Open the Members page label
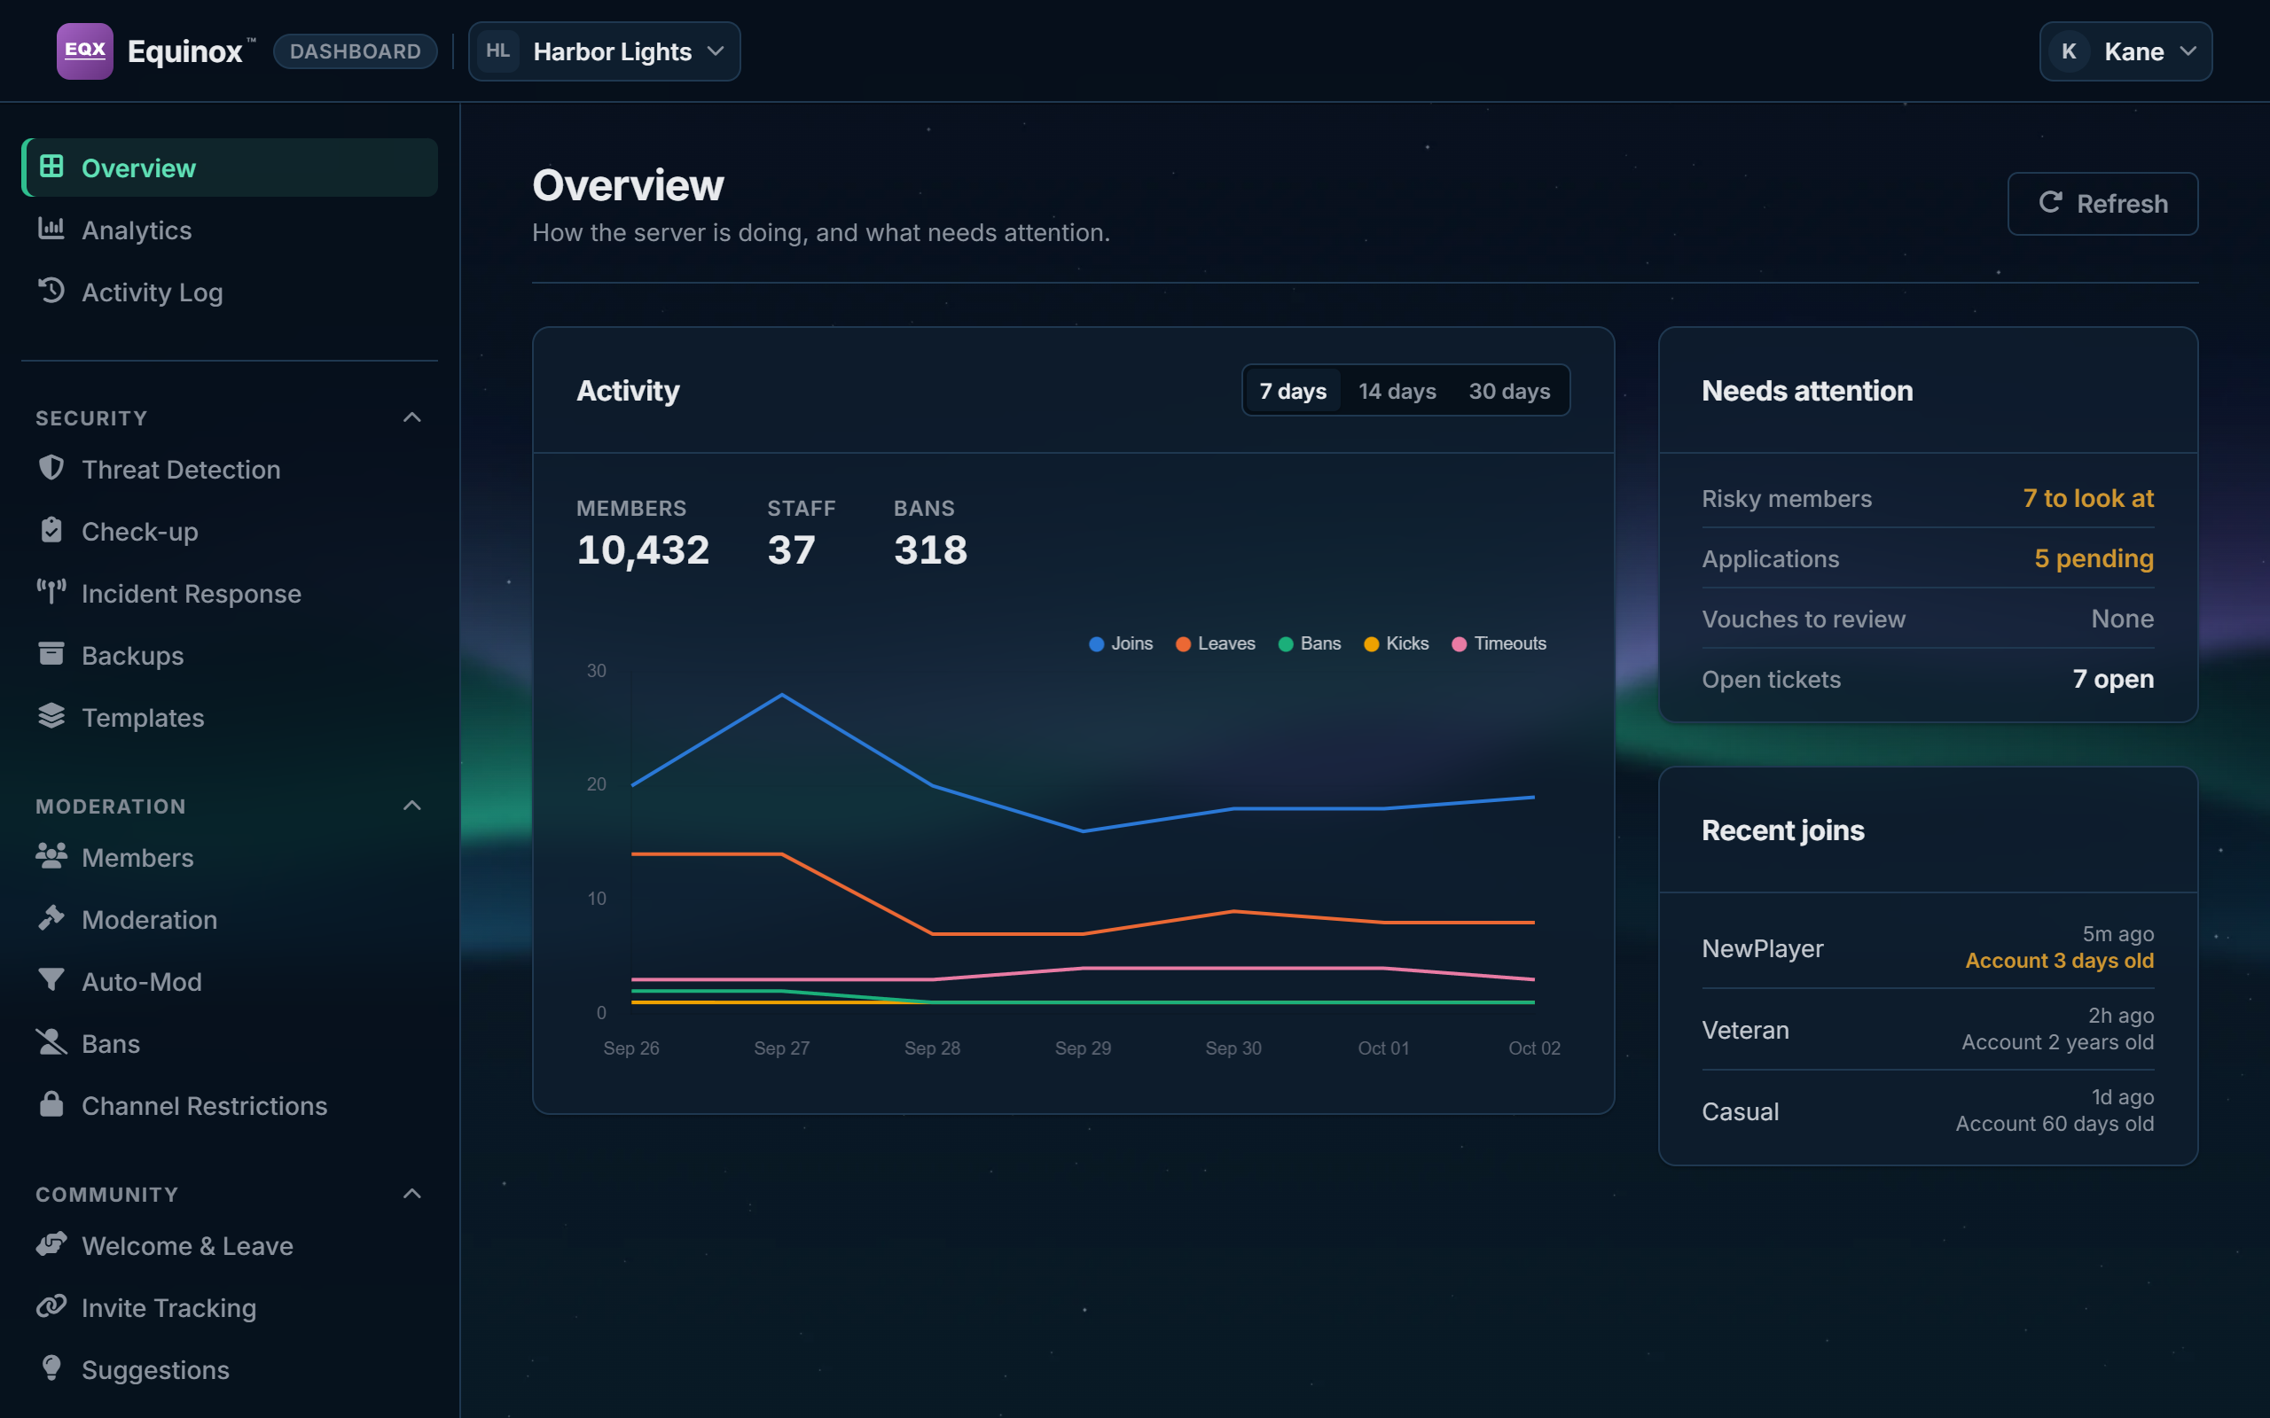This screenshot has height=1418, width=2270. tap(138, 858)
